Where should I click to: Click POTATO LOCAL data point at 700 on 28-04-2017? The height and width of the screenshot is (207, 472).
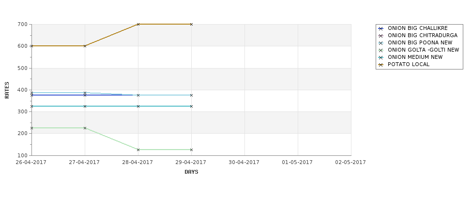138,24
